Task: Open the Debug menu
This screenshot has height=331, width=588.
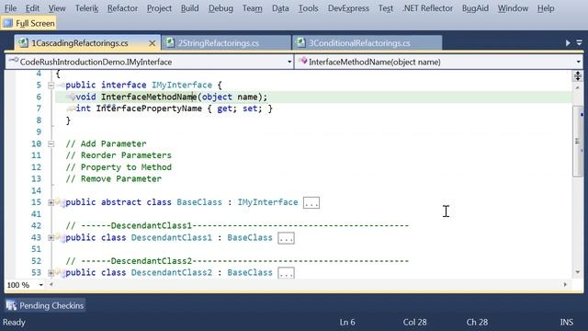Action: [220, 8]
